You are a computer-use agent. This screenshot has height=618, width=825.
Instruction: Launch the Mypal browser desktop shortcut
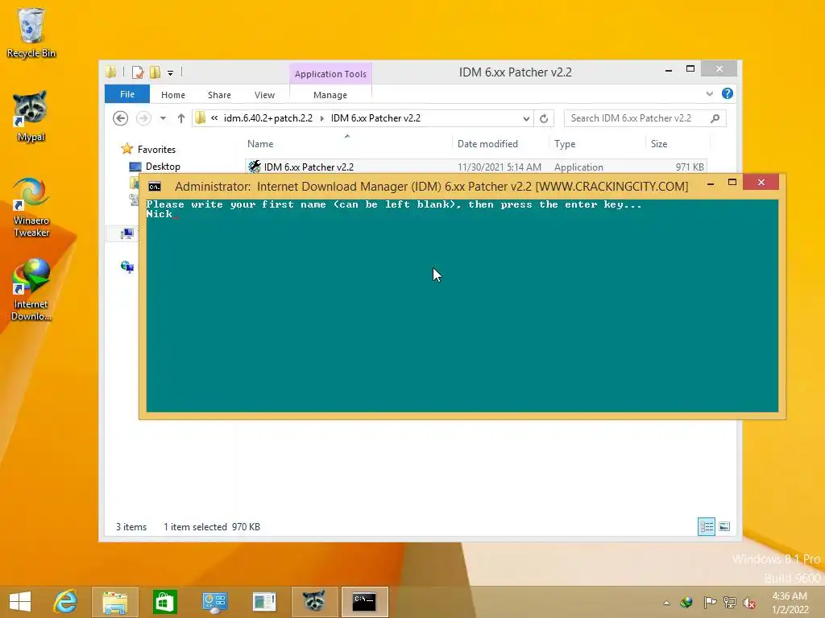[x=30, y=116]
